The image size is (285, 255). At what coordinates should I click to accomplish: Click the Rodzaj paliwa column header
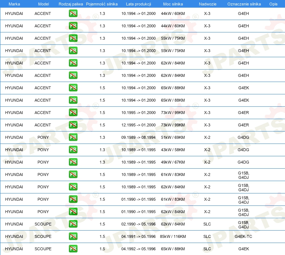[71, 4]
